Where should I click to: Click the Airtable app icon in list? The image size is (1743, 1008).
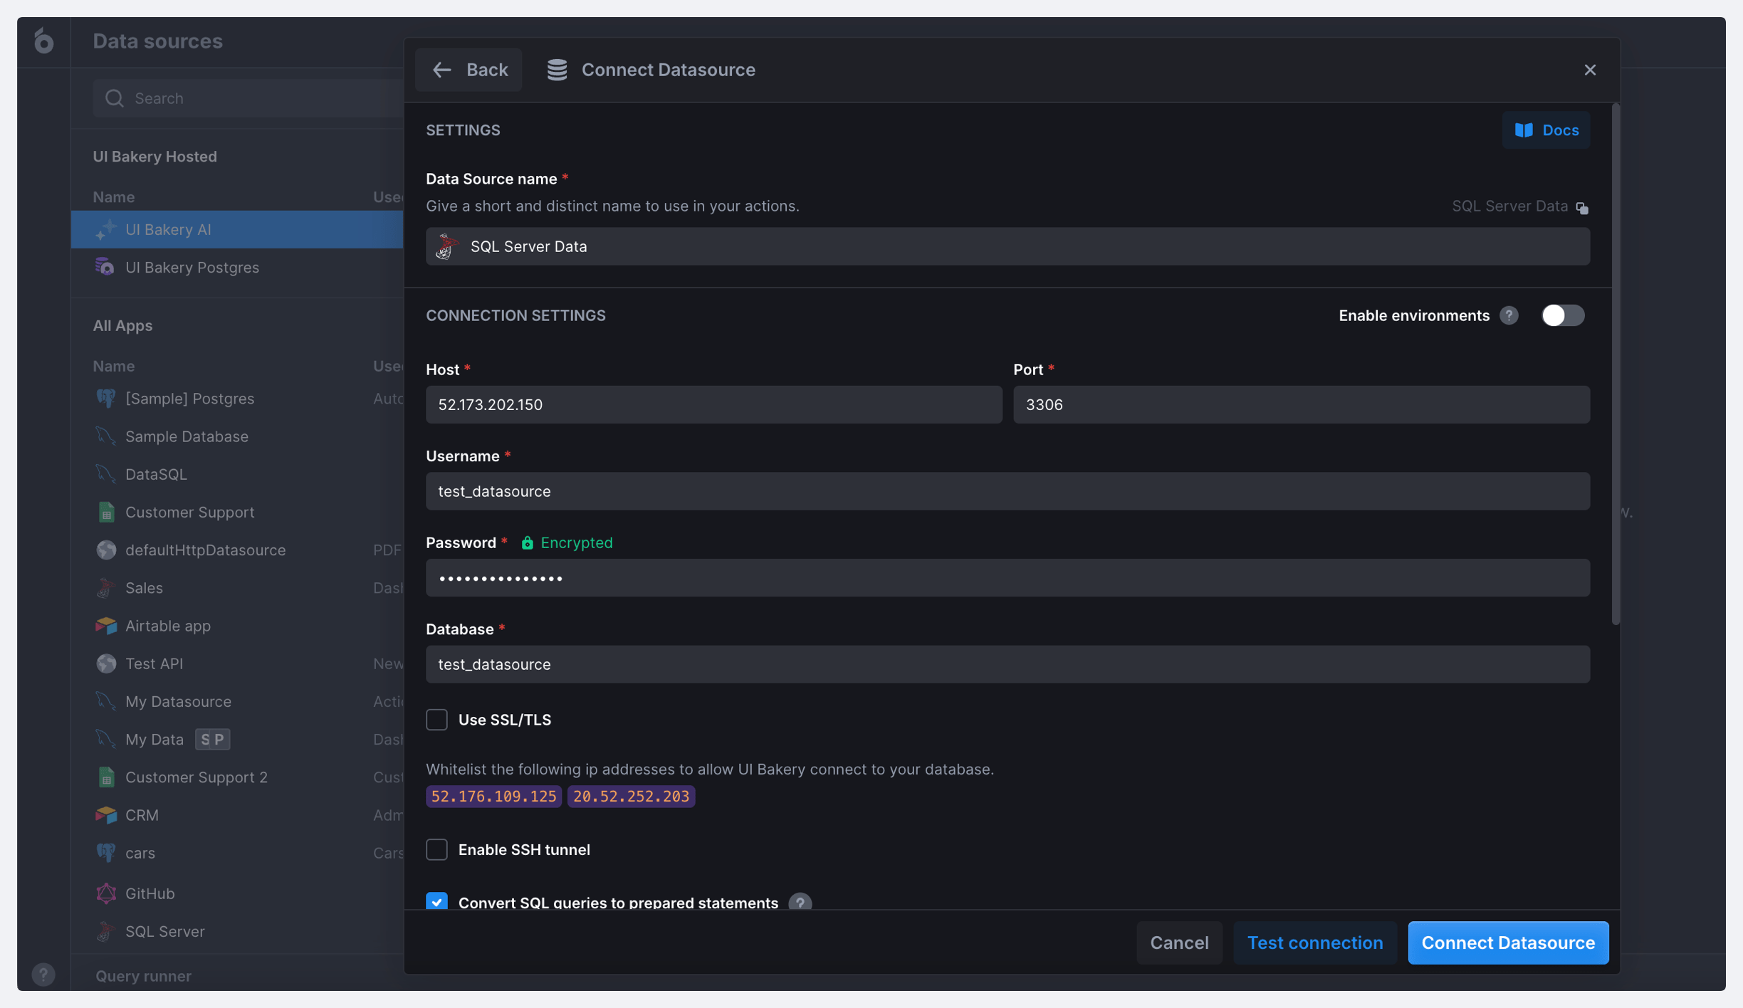click(106, 626)
